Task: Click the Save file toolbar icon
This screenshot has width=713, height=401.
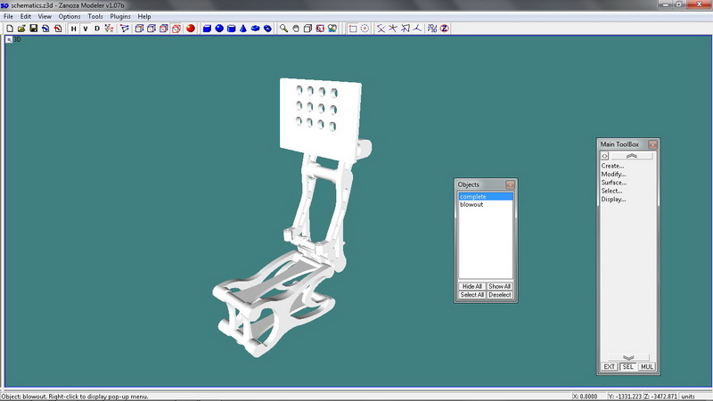Action: pos(33,29)
